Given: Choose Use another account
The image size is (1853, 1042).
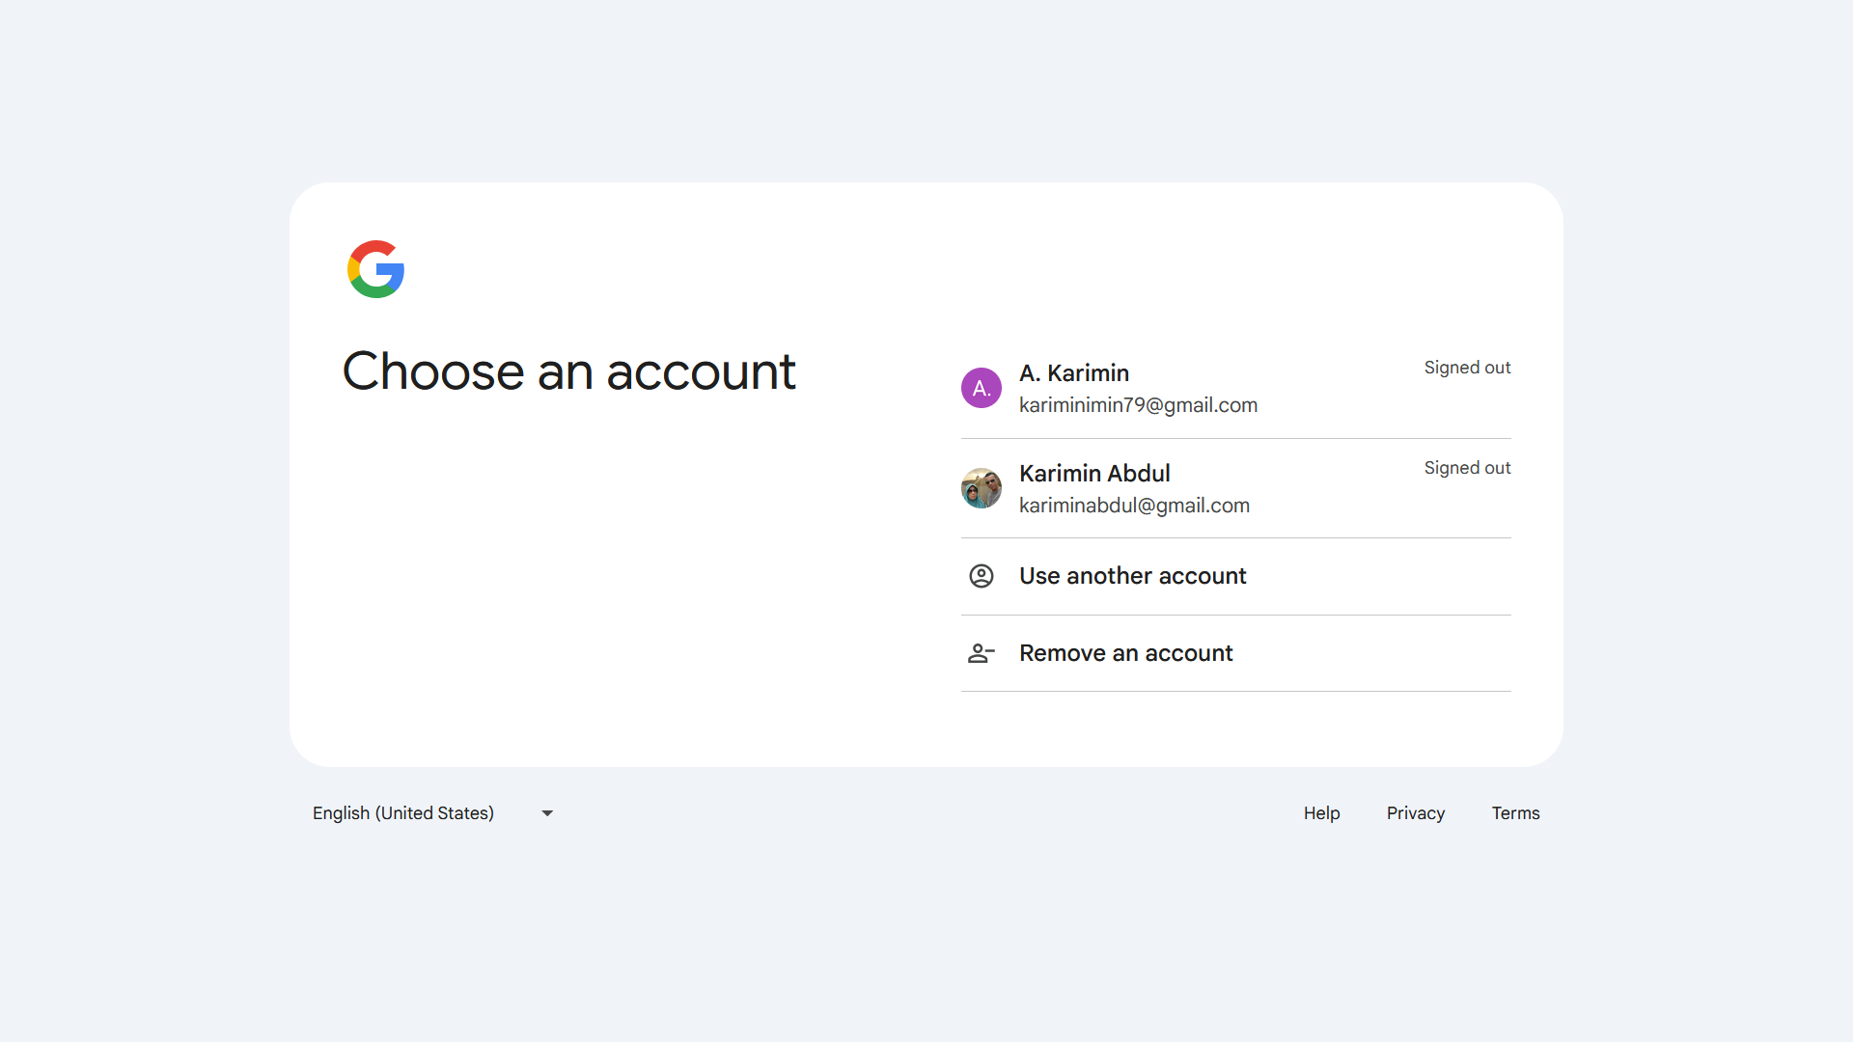Looking at the screenshot, I should point(1132,576).
